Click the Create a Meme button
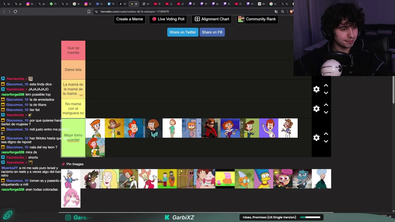 [x=130, y=19]
